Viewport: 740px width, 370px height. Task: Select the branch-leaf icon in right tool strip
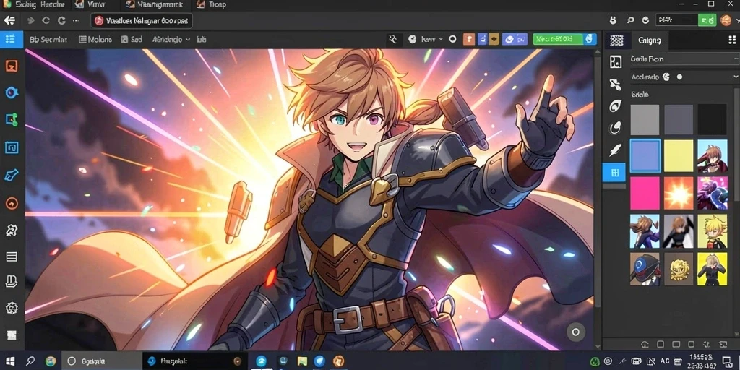tap(615, 85)
